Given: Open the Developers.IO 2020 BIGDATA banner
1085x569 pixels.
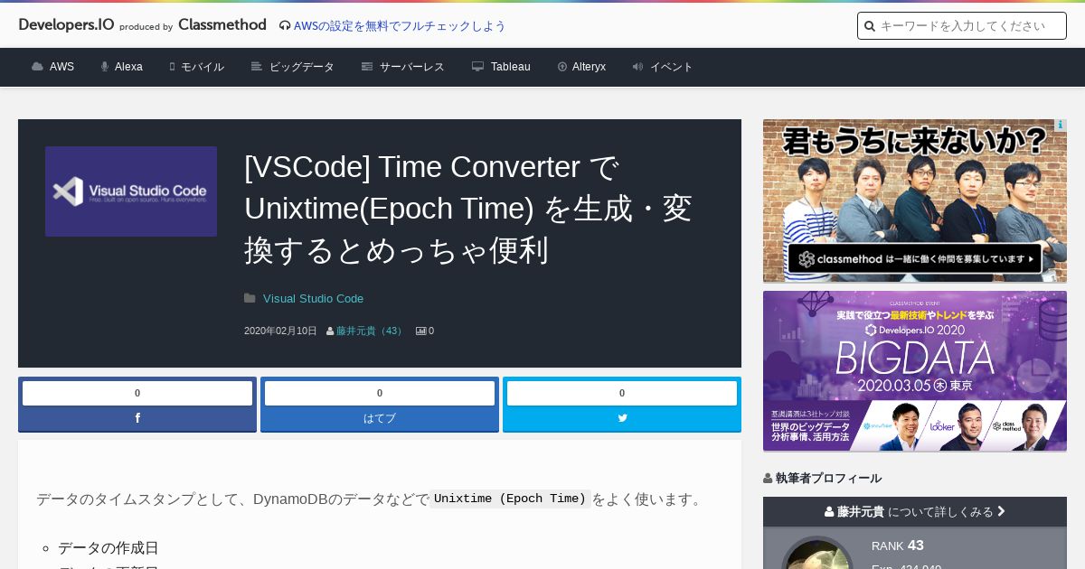Looking at the screenshot, I should pos(915,371).
